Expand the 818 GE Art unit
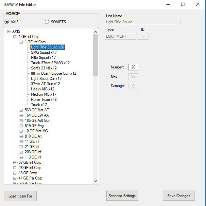 pos(21,136)
